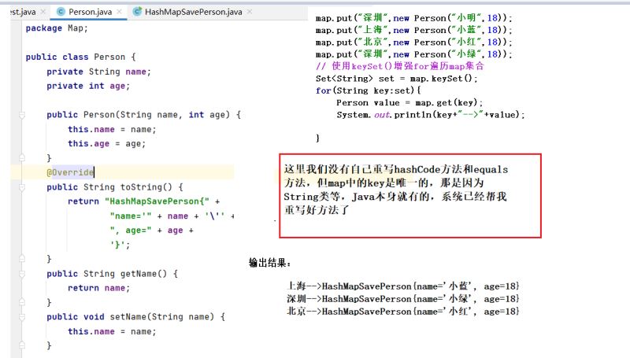
Task: Click the highlighted "@Override" annotation
Action: click(70, 172)
